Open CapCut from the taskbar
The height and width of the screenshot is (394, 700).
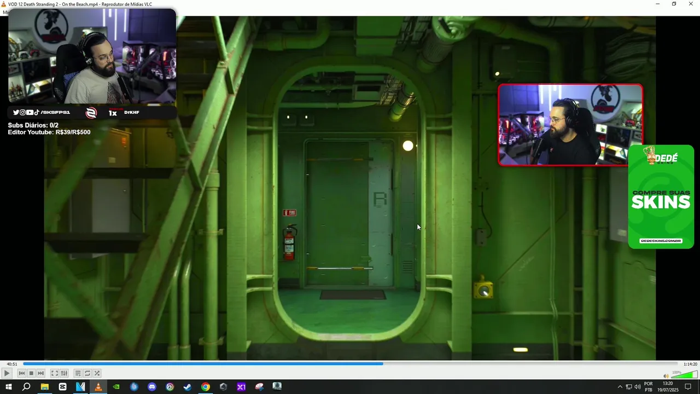point(63,387)
